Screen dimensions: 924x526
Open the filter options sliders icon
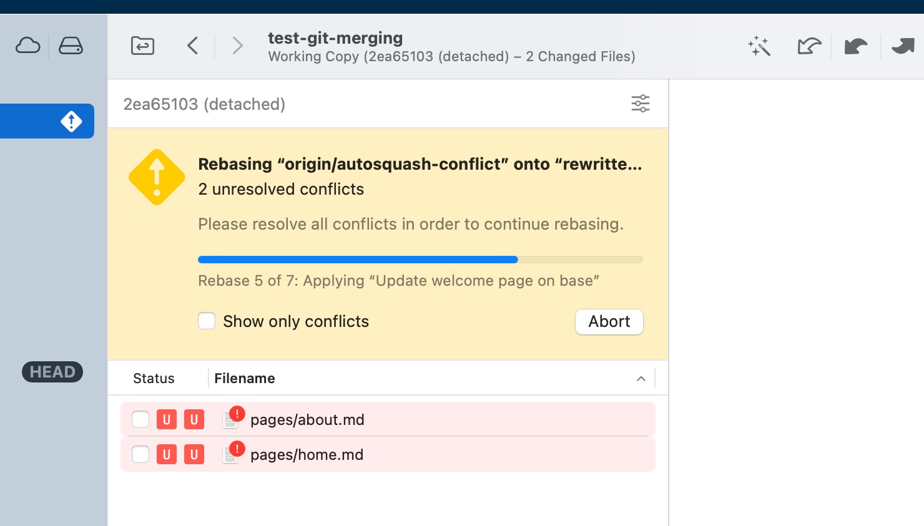[641, 104]
